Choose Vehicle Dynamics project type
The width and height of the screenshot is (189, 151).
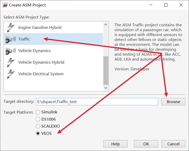[x=53, y=51]
